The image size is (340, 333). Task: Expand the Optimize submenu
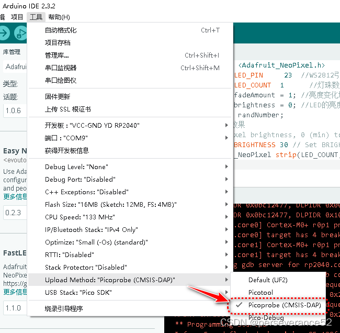click(131, 242)
